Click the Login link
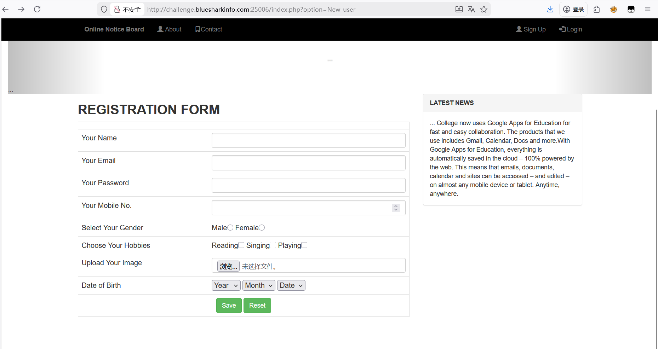Viewport: 658px width, 349px height. (570, 29)
